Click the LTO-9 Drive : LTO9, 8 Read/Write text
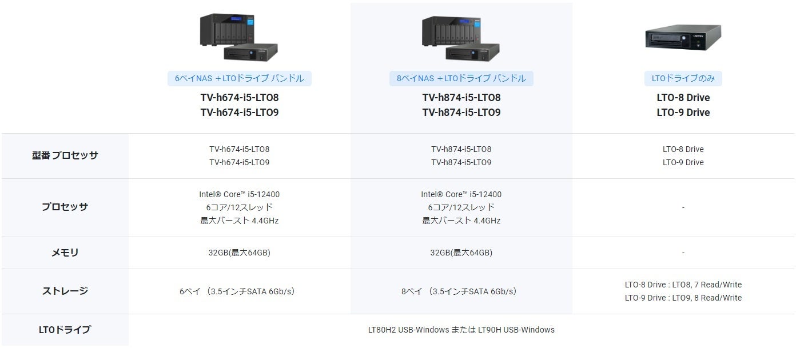 (683, 298)
